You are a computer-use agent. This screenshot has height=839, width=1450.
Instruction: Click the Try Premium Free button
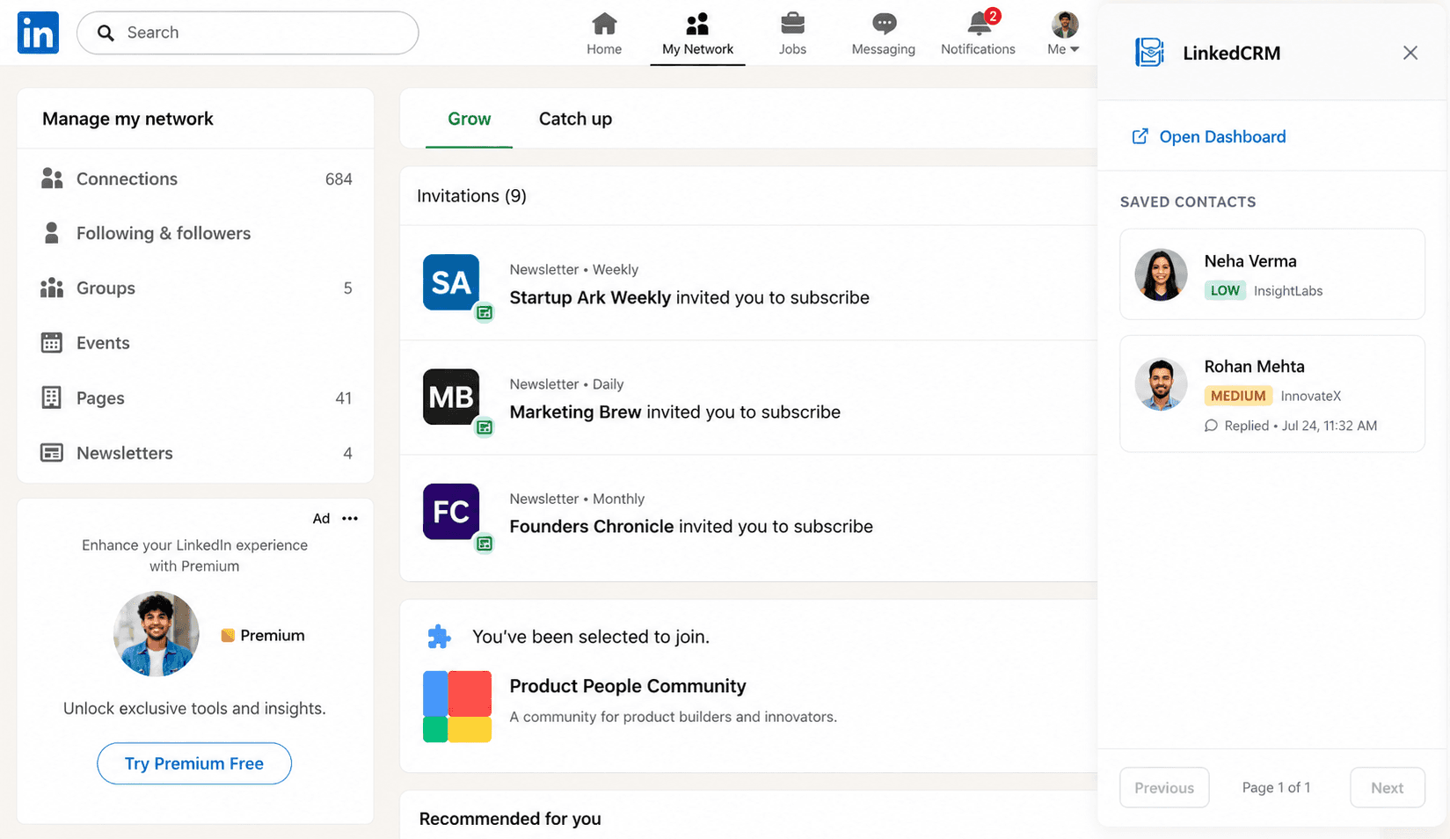click(194, 763)
